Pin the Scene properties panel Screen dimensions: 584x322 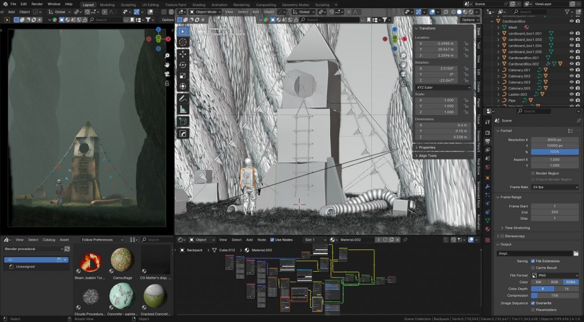click(578, 121)
